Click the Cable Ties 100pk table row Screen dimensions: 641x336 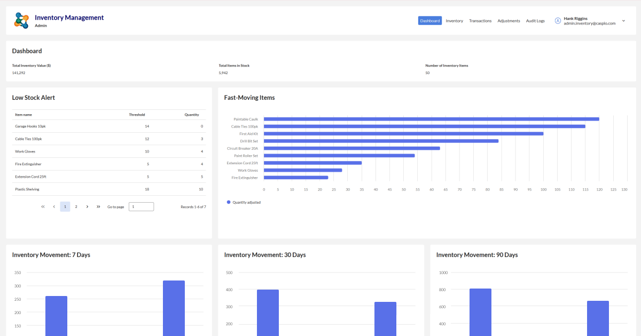(109, 139)
